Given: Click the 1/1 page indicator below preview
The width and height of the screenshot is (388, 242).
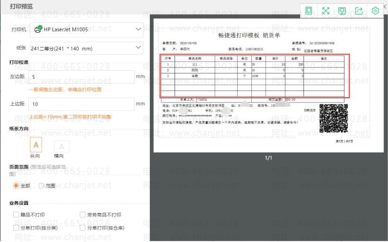Looking at the screenshot, I should click(x=268, y=158).
